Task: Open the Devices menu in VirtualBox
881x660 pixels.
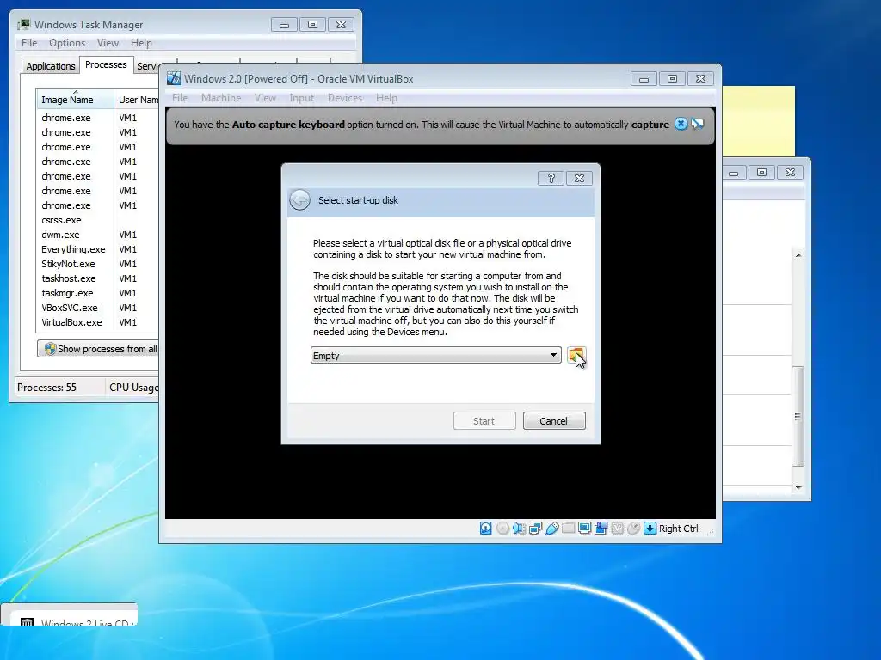Action: click(x=344, y=98)
